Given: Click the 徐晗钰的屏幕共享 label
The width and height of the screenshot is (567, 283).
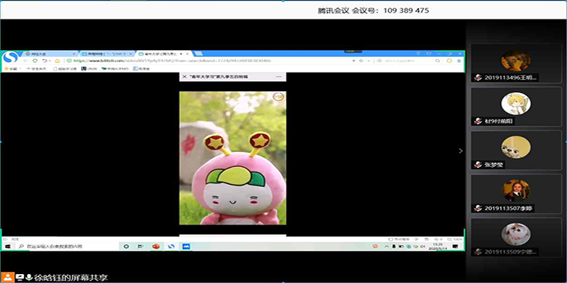Looking at the screenshot, I should 70,278.
